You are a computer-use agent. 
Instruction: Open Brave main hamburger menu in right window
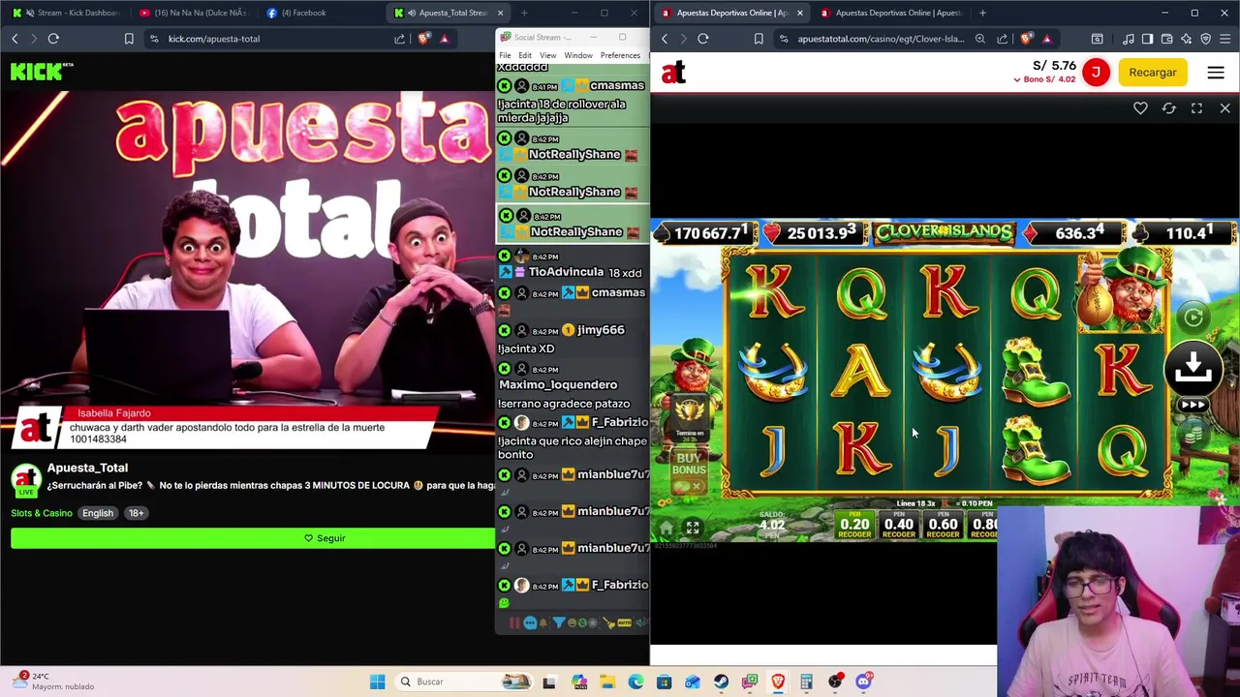1225,39
